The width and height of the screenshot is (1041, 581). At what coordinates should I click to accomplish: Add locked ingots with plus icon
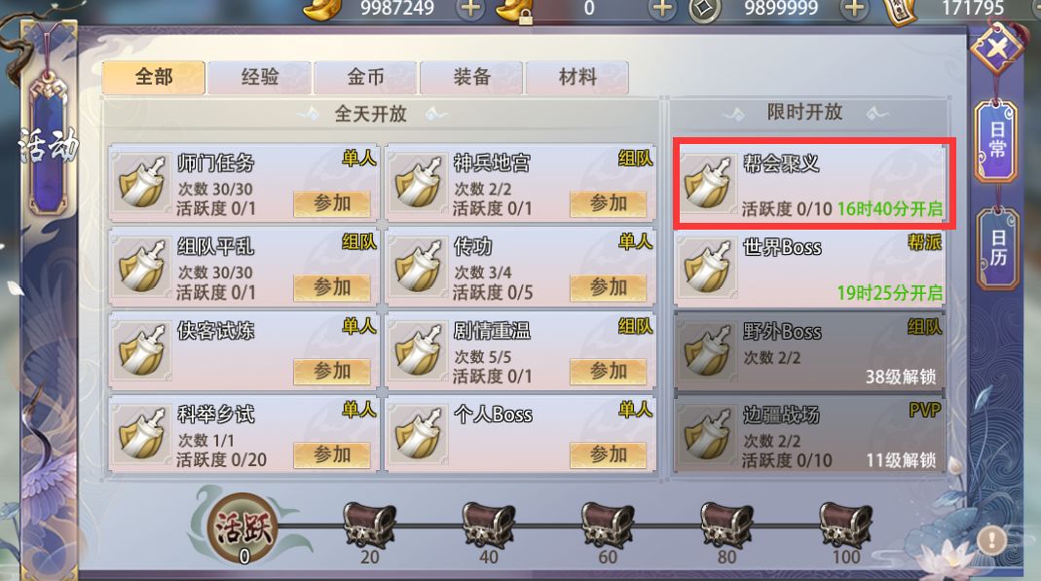[662, 9]
